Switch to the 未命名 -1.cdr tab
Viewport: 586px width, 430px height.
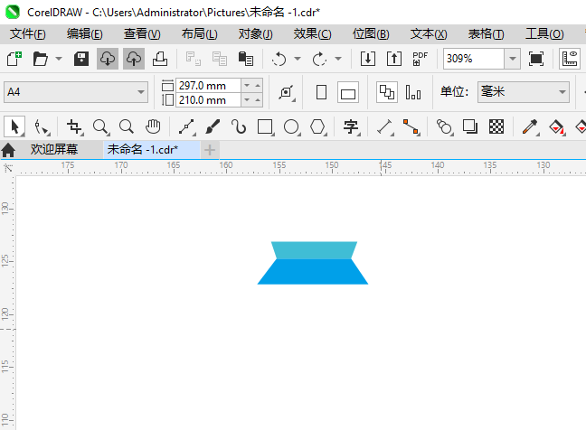pos(152,150)
